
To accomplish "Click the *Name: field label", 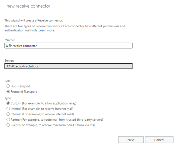I will click(10, 40).
